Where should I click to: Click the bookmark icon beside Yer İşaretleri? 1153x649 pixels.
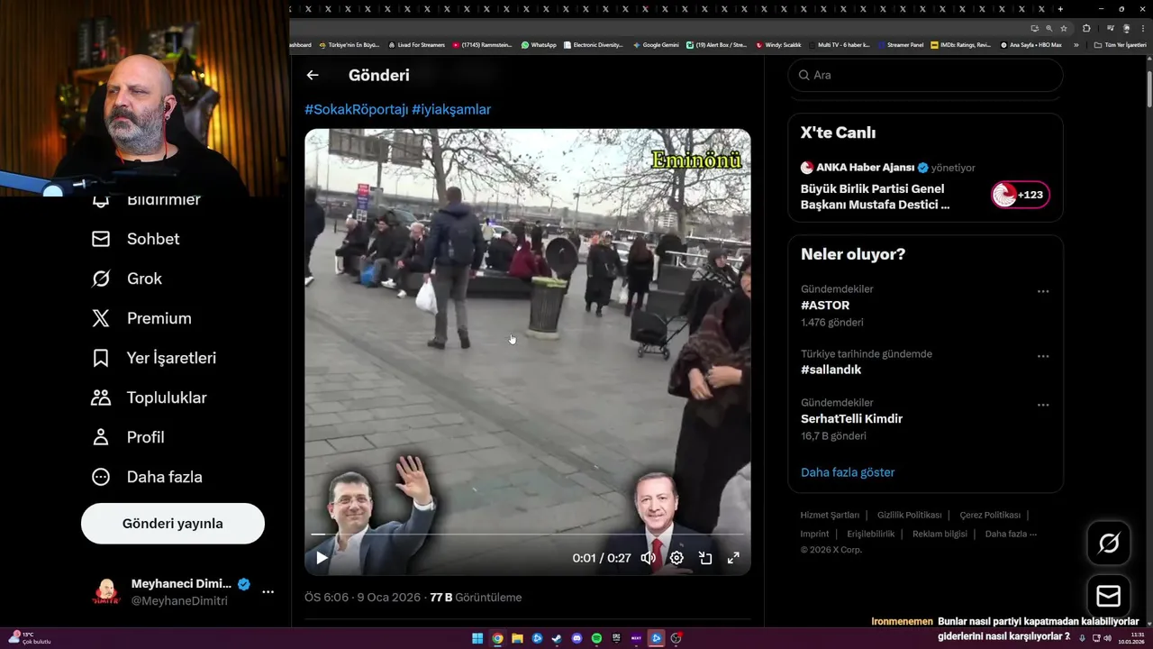click(101, 358)
